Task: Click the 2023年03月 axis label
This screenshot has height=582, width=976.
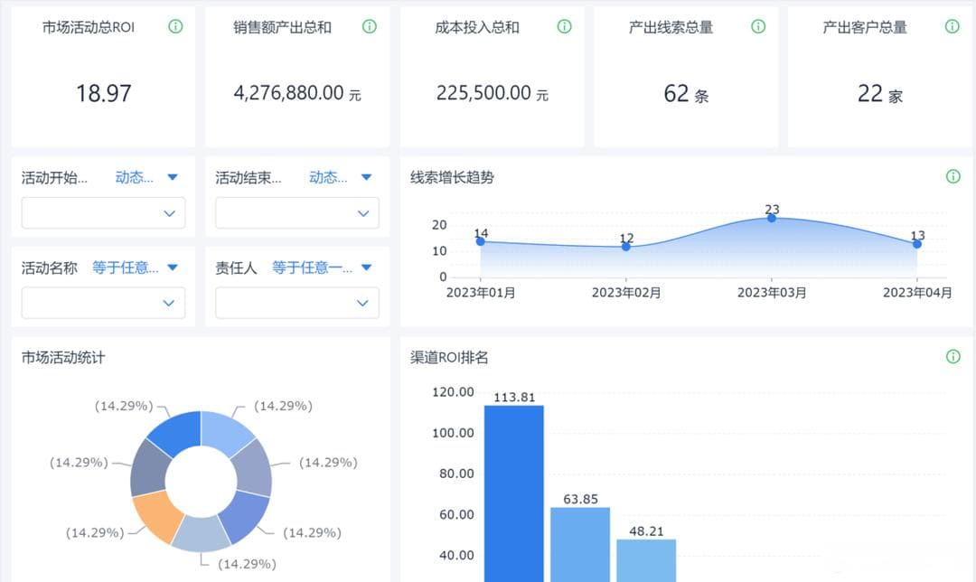Action: [772, 293]
